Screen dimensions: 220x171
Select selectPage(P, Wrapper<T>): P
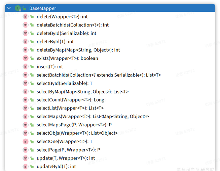pos(68,150)
